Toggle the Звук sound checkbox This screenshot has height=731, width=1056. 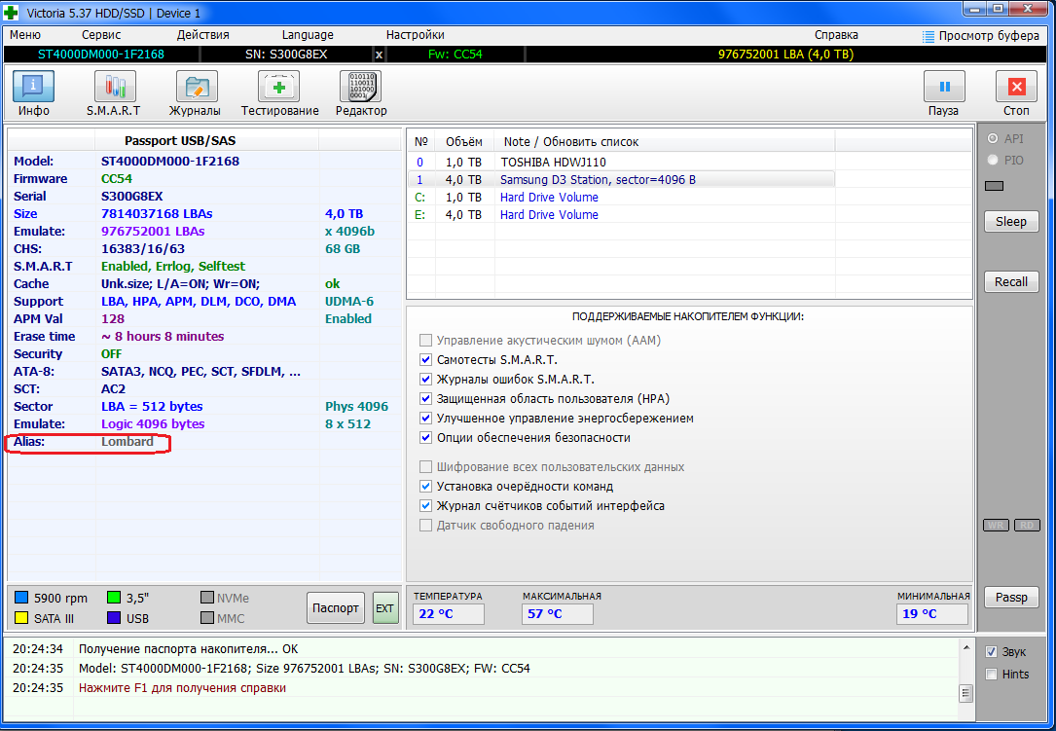992,651
